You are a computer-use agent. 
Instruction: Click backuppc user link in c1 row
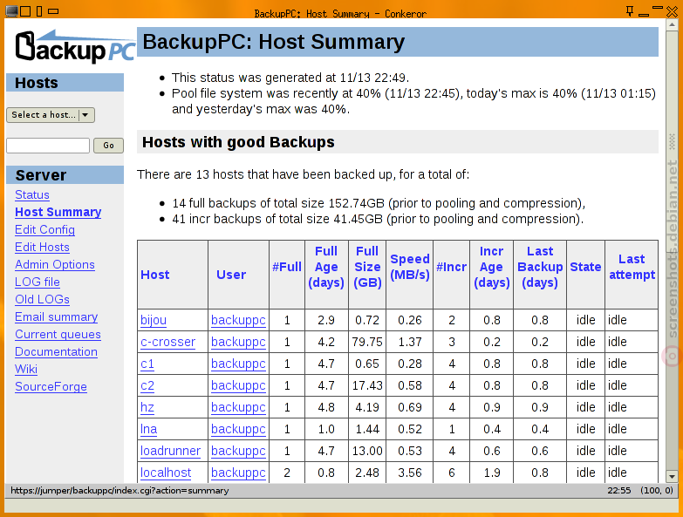click(238, 364)
